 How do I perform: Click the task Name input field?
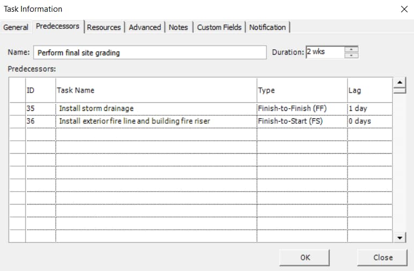(150, 52)
